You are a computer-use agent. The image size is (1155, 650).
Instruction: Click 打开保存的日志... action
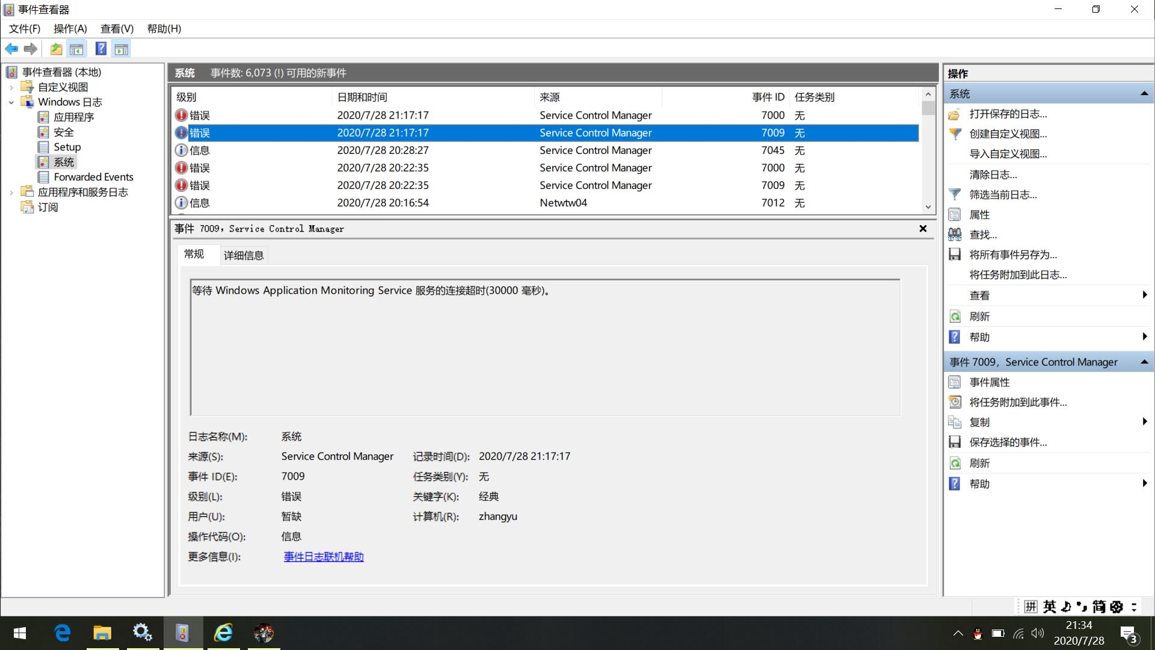click(1008, 114)
